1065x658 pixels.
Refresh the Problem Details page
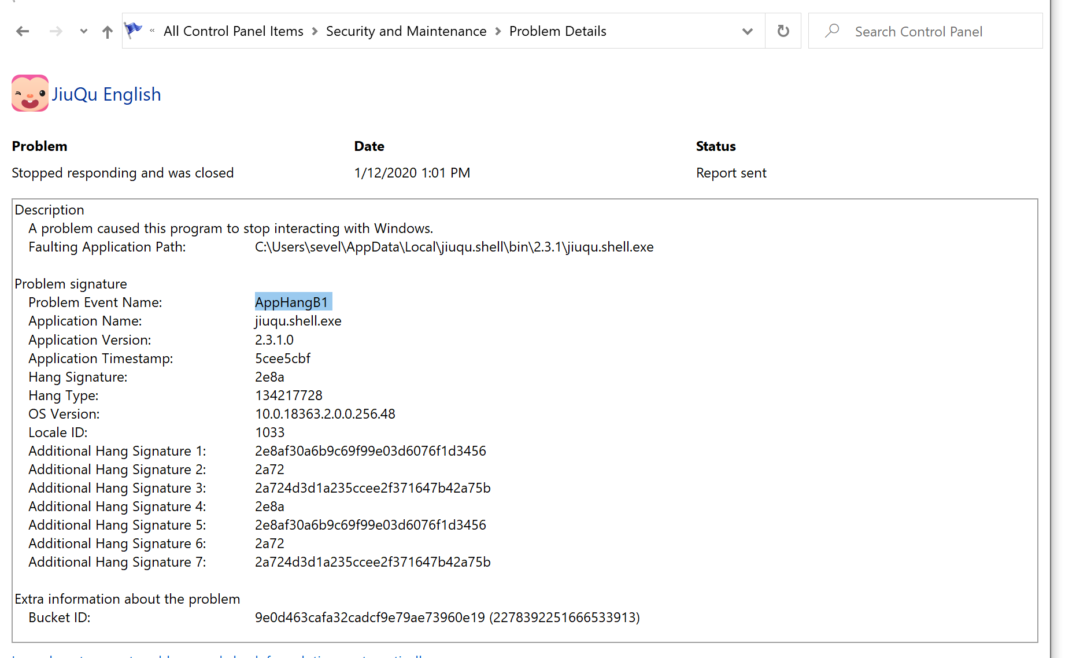783,31
